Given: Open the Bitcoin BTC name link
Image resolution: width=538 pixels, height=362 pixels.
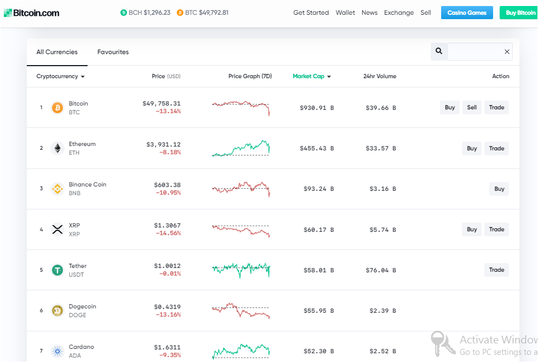Looking at the screenshot, I should coord(78,108).
